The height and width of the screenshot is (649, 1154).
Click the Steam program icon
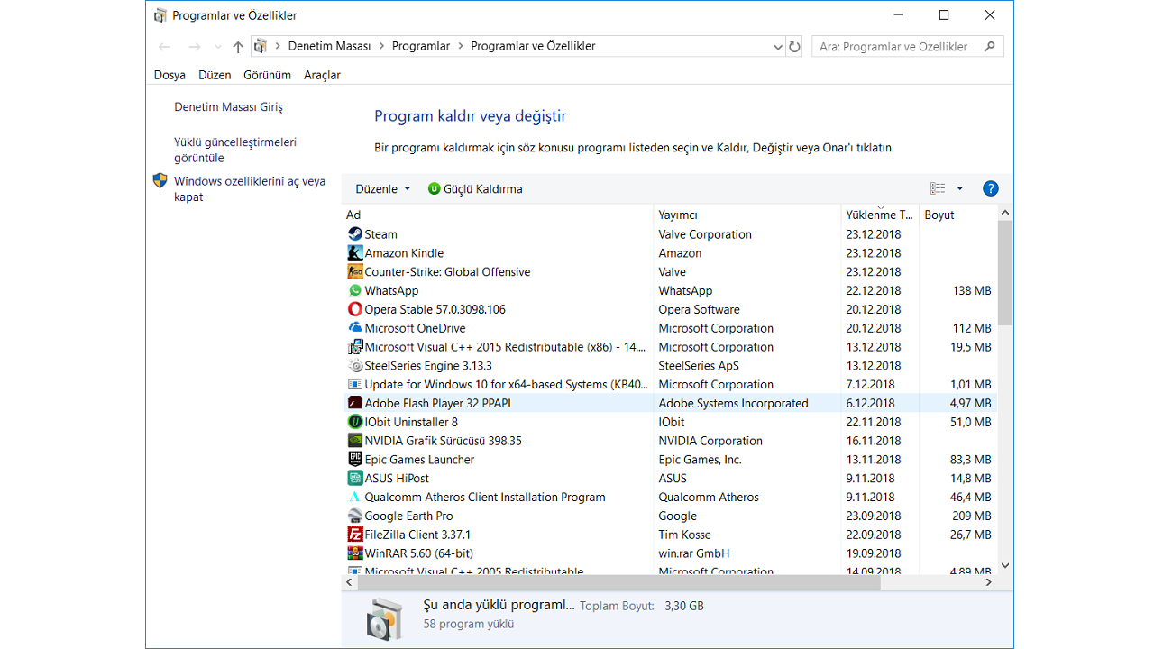coord(355,234)
